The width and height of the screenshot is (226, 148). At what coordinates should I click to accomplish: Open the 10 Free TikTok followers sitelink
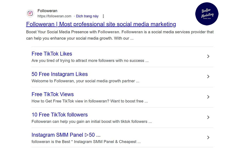click(x=60, y=115)
